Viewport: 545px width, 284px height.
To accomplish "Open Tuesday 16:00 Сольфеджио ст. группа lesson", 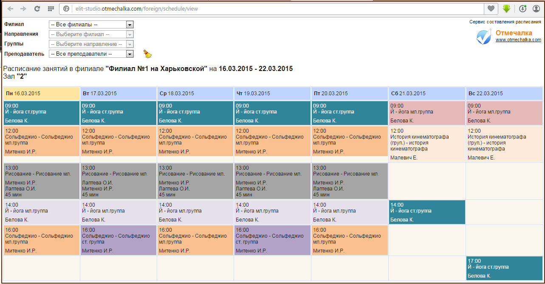I will 119,240.
